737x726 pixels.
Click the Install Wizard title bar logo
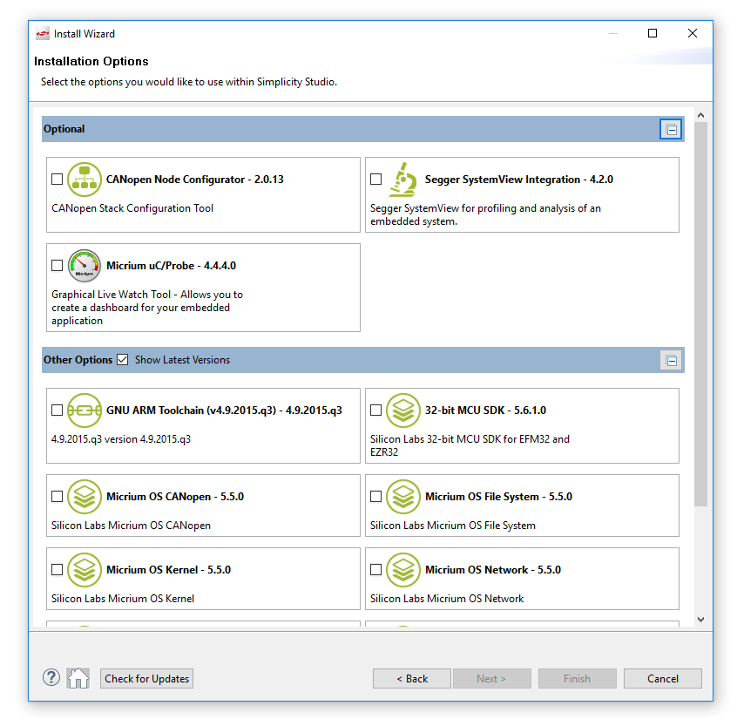pos(43,34)
